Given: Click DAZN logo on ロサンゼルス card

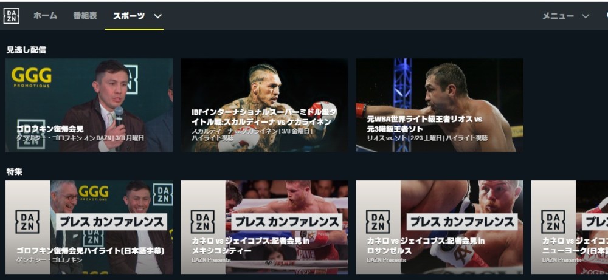Looking at the screenshot, I should [x=378, y=222].
